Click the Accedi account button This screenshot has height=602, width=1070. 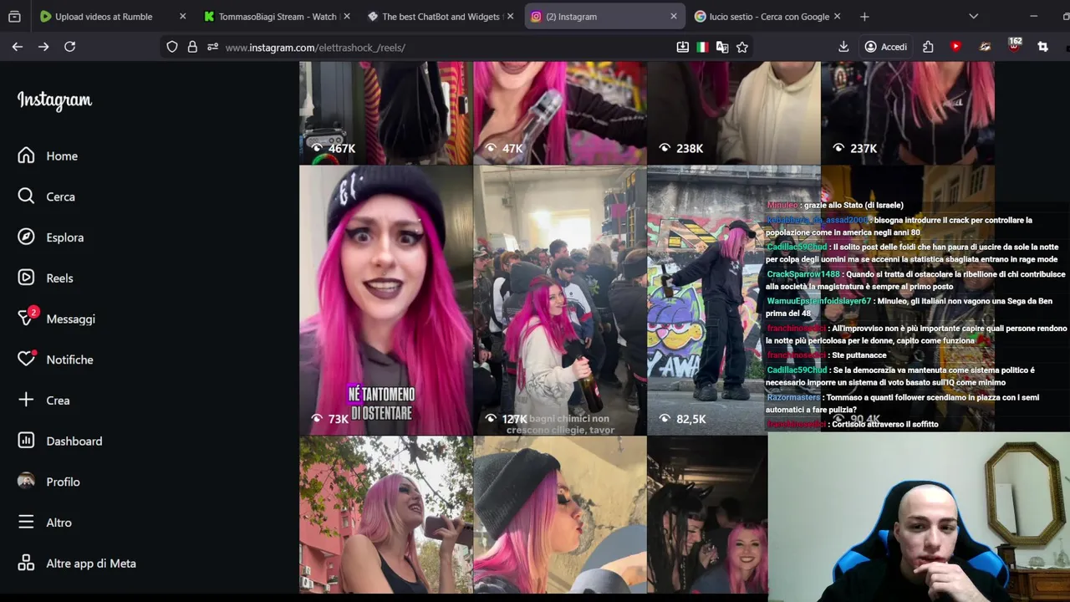pos(886,47)
